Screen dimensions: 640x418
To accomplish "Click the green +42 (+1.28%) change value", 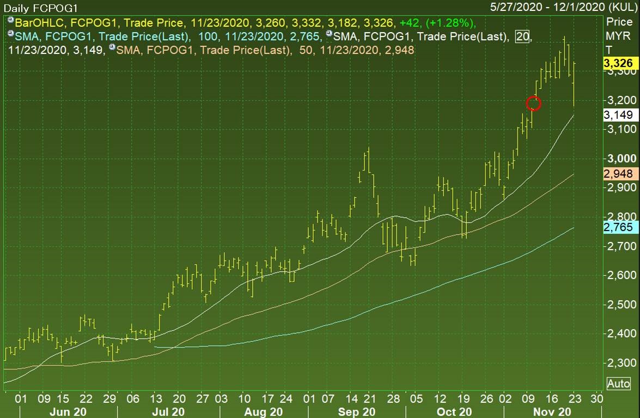I will coord(437,23).
